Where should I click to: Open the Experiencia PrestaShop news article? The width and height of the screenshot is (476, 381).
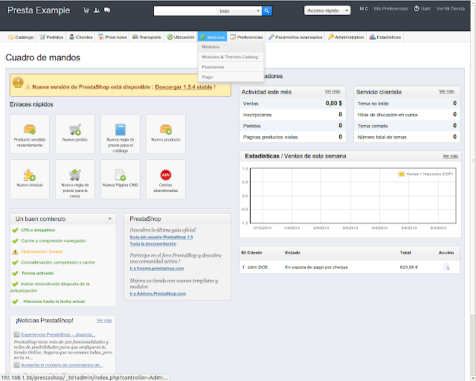58,335
